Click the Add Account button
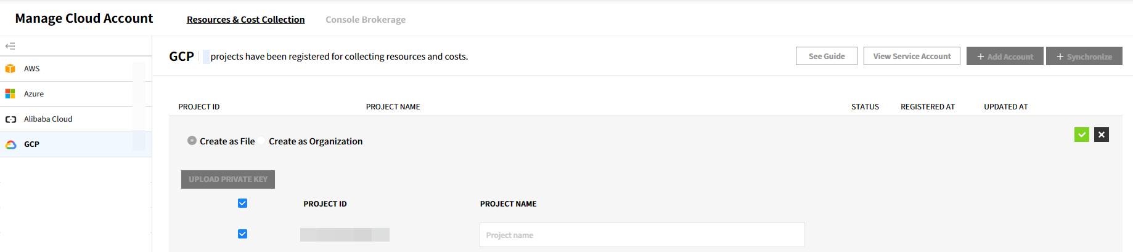The image size is (1133, 252). tap(1005, 56)
